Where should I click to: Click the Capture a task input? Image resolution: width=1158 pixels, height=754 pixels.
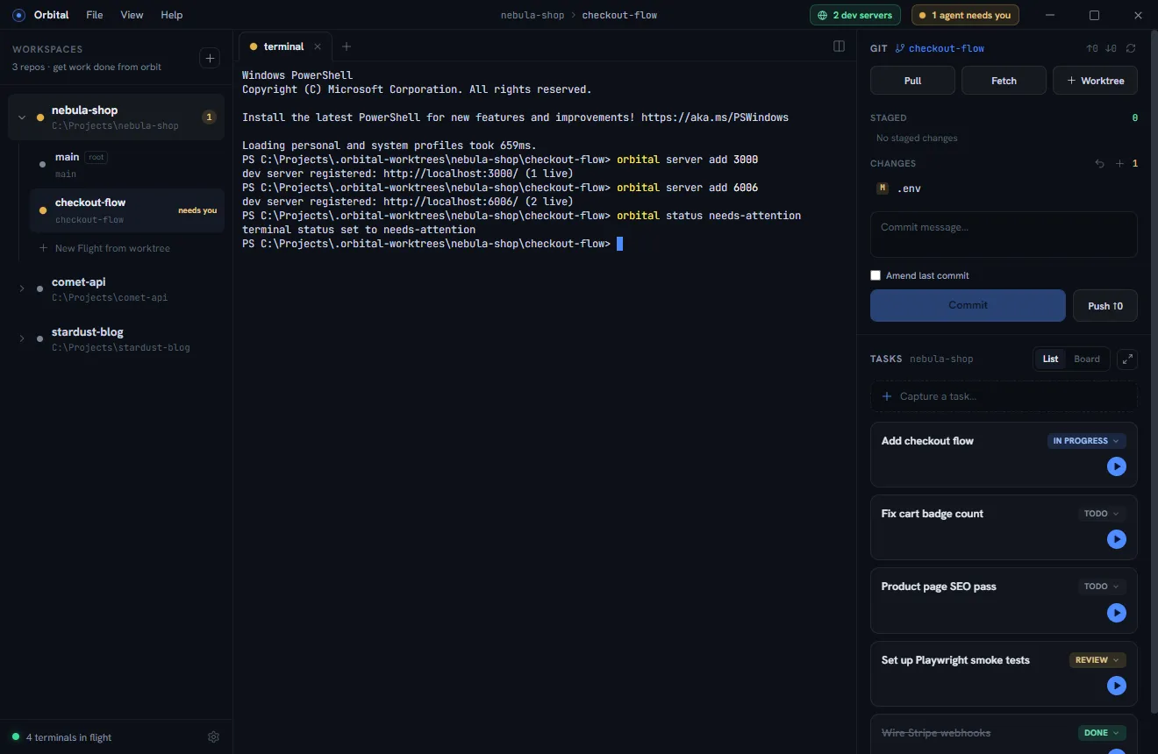pyautogui.click(x=1004, y=396)
